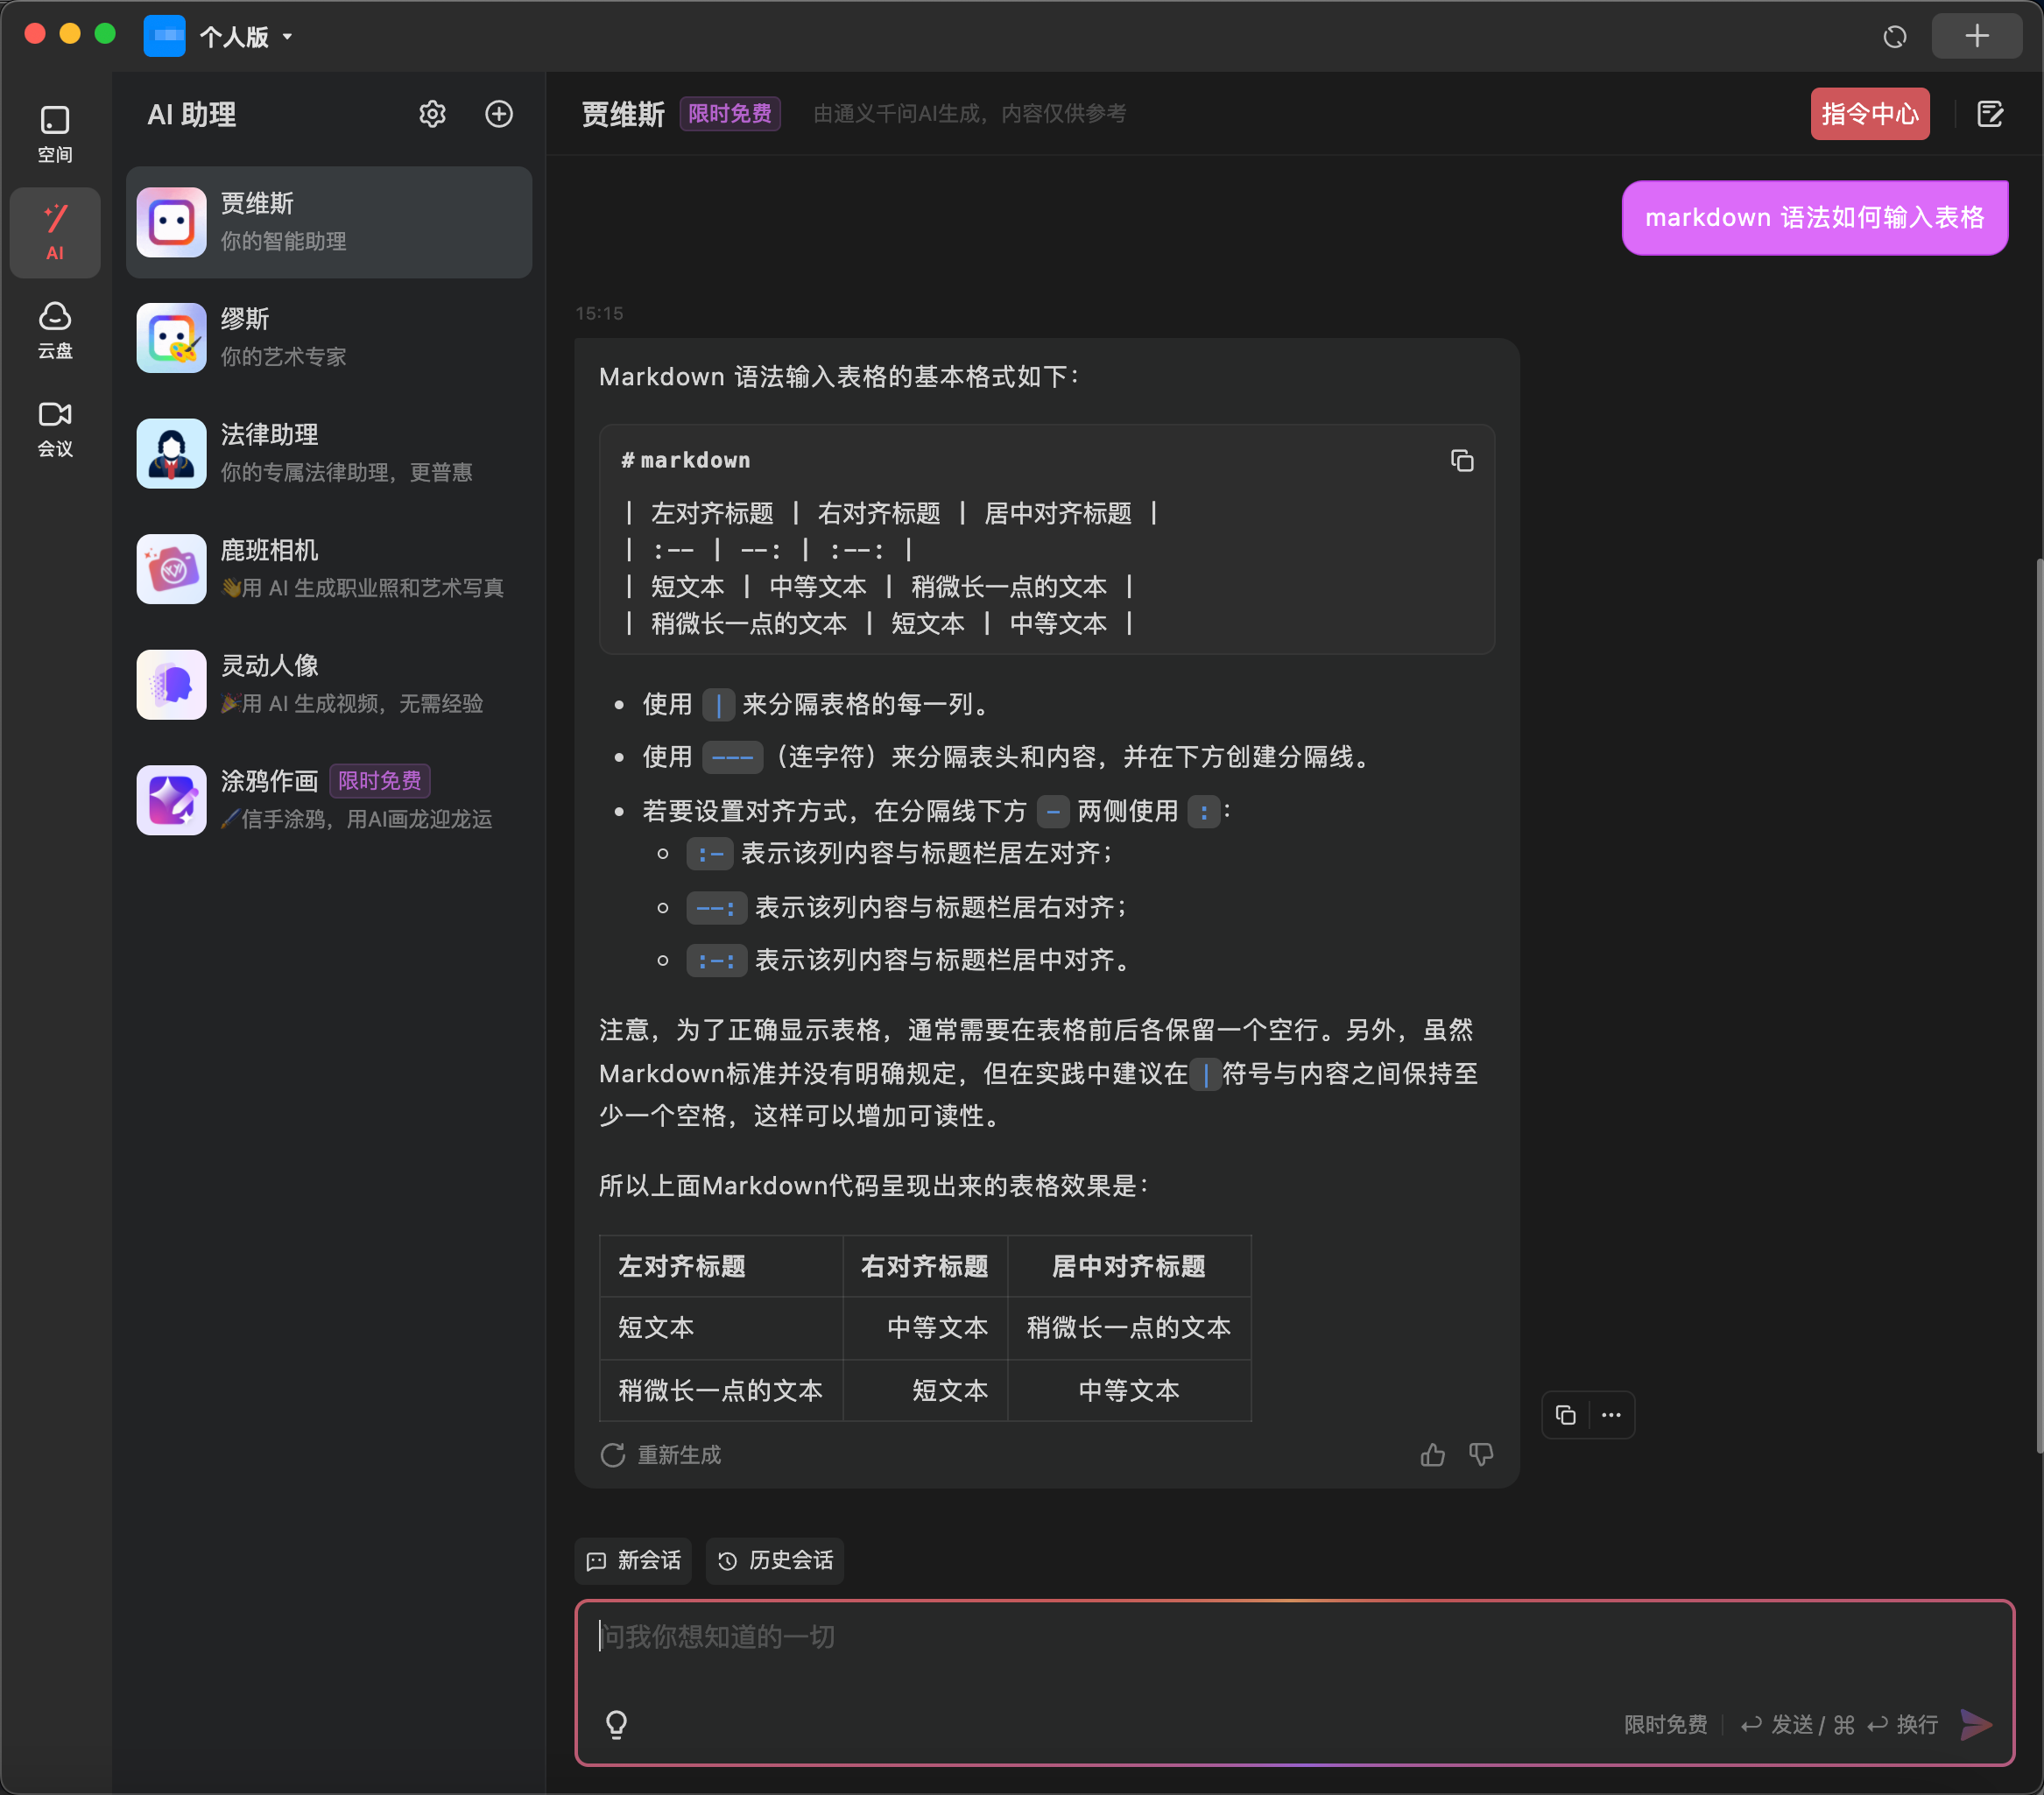Add a new assistant with the plus icon

(499, 114)
